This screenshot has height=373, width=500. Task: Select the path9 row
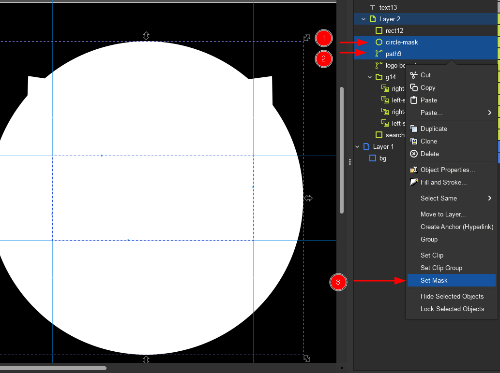click(425, 54)
